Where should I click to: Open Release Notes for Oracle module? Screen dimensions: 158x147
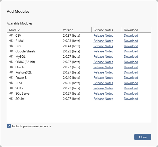(x=103, y=67)
